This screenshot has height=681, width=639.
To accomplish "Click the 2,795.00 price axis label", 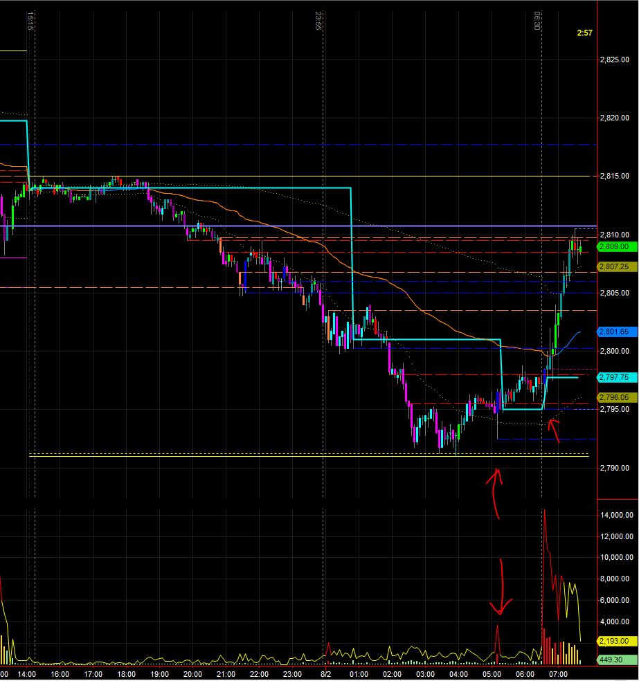I will coord(614,410).
